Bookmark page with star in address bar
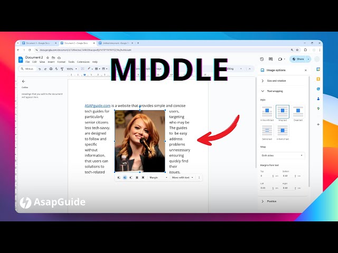Viewport: 338px width, 253px height. pyautogui.click(x=297, y=50)
